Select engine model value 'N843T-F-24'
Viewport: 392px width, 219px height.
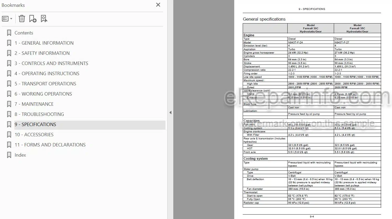295,42
